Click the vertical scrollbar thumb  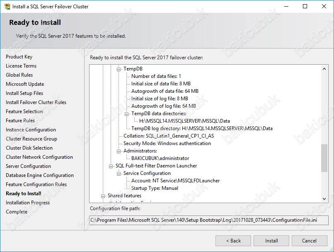point(324,158)
